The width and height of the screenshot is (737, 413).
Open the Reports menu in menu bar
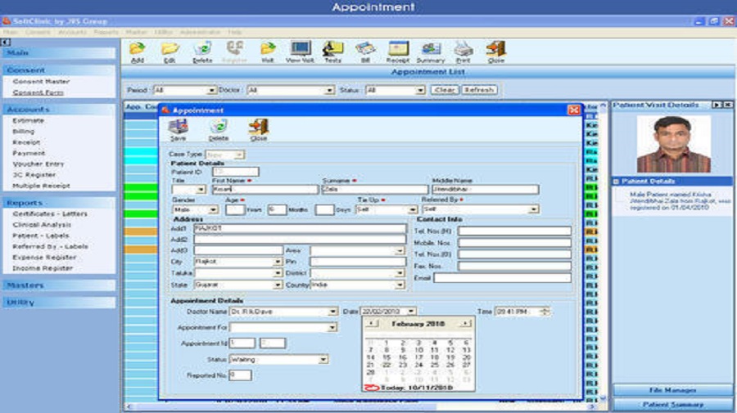pyautogui.click(x=106, y=32)
